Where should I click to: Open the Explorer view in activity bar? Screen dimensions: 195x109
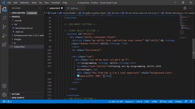pyautogui.click(x=4, y=9)
